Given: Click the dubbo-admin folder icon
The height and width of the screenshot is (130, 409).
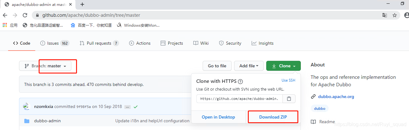Looking at the screenshot, I should tap(27, 121).
